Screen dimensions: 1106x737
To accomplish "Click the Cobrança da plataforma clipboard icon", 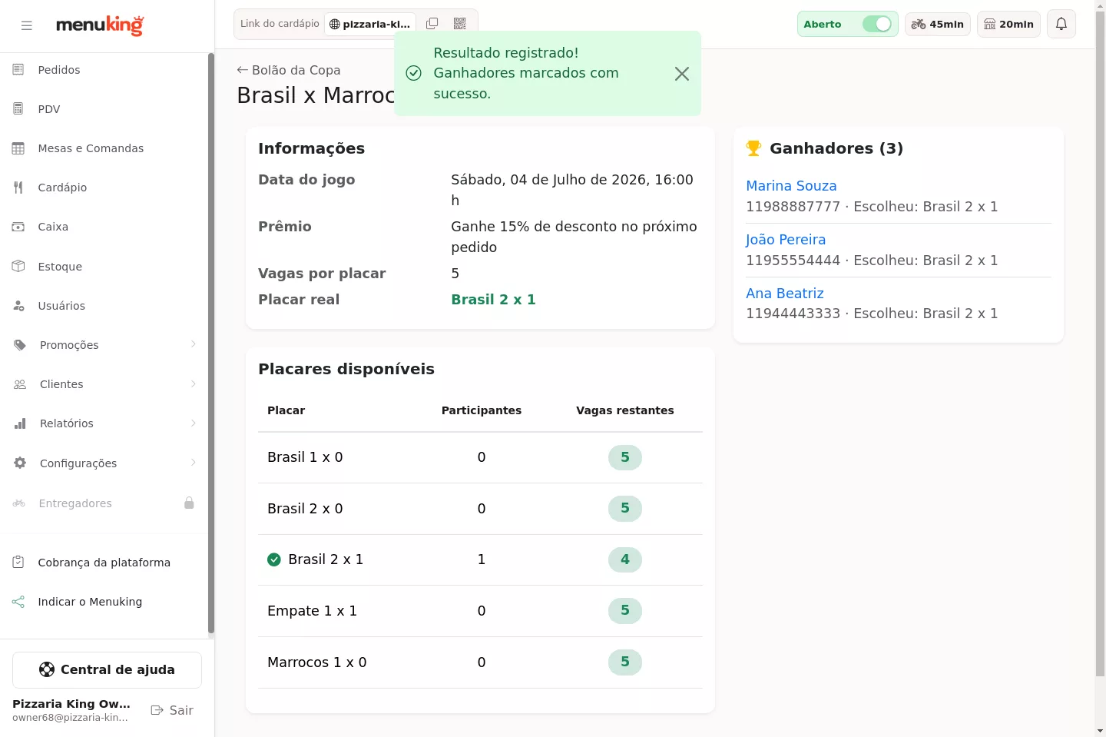I will point(18,563).
